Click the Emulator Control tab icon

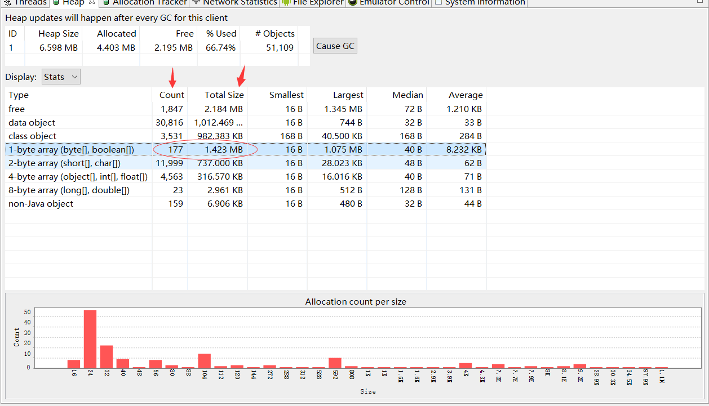click(353, 2)
